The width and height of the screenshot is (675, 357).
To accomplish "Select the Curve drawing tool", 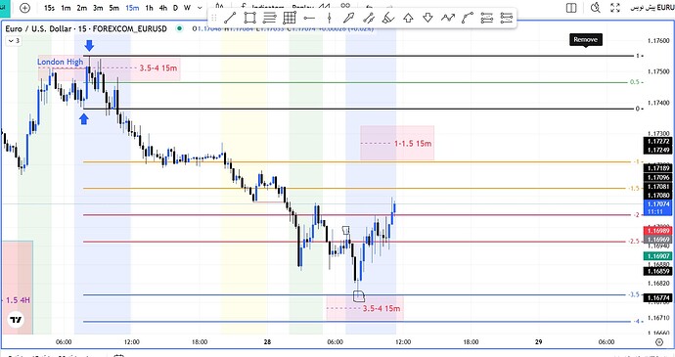I will [x=467, y=18].
